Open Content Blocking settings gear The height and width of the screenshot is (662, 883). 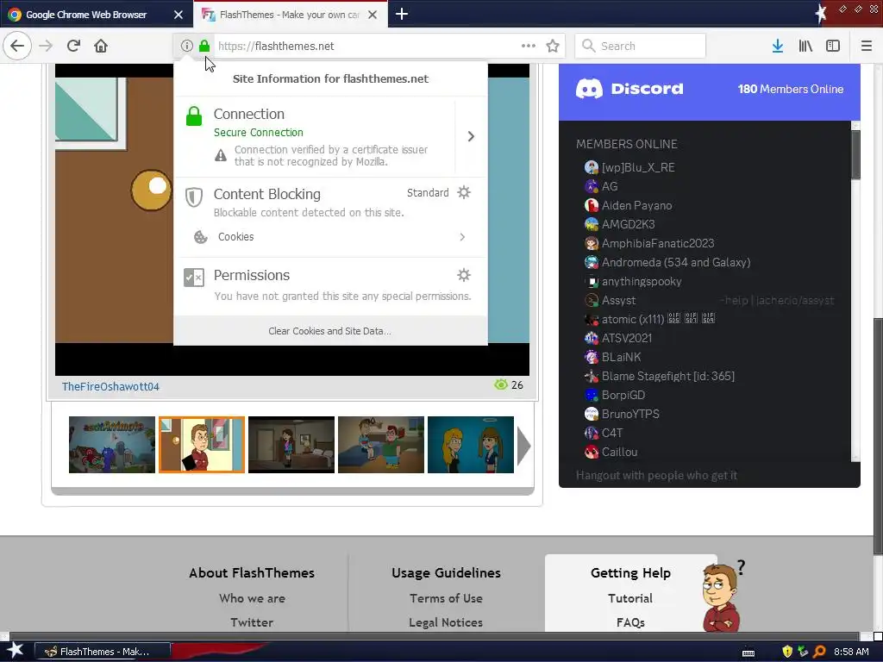463,192
